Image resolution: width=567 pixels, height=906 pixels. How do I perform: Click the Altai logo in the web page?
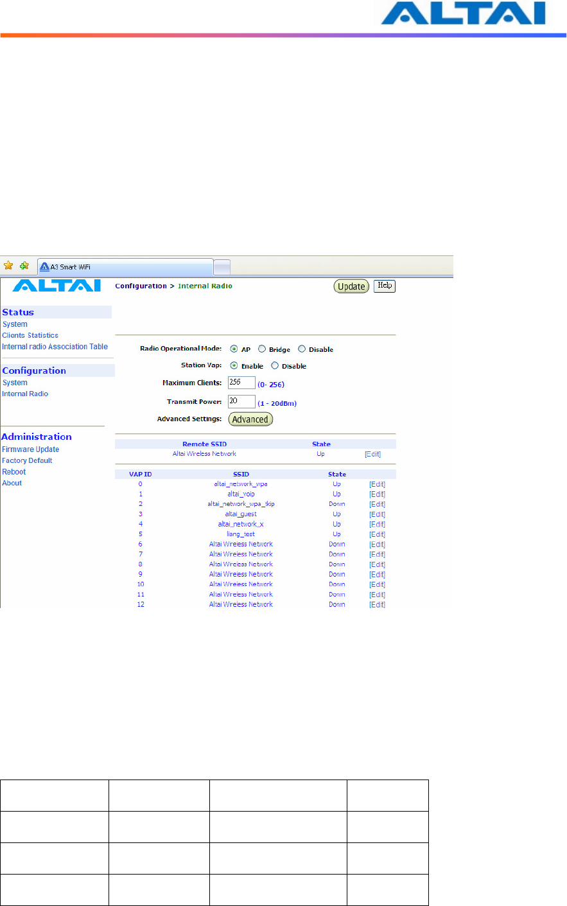click(57, 286)
